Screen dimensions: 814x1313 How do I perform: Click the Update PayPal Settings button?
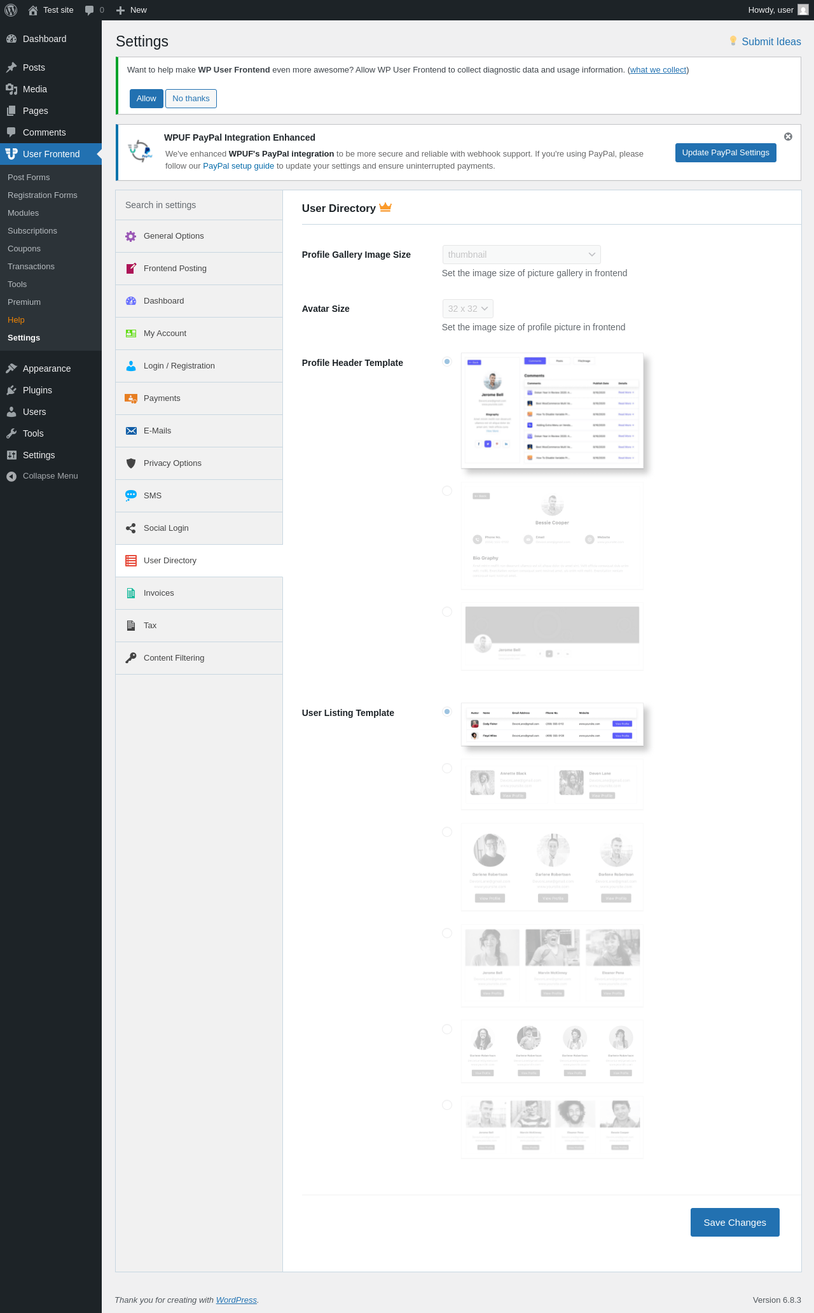(x=726, y=153)
